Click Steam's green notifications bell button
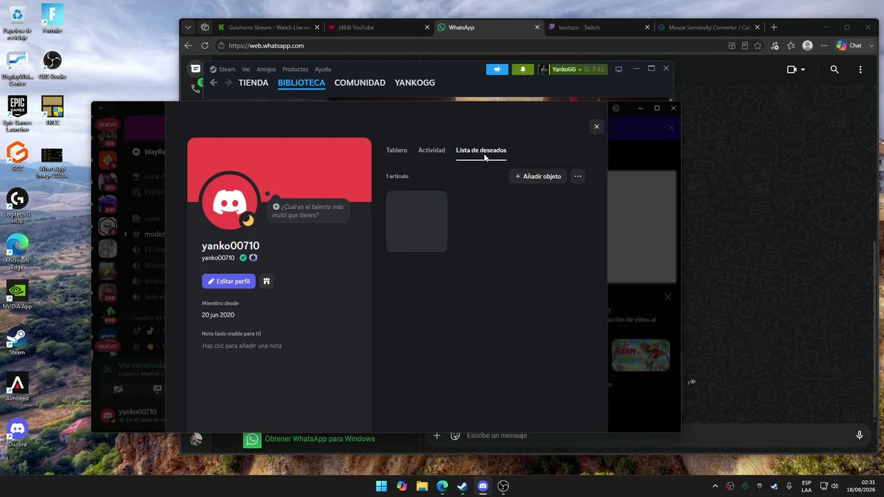Screen dimensions: 884x497 pyautogui.click(x=523, y=69)
